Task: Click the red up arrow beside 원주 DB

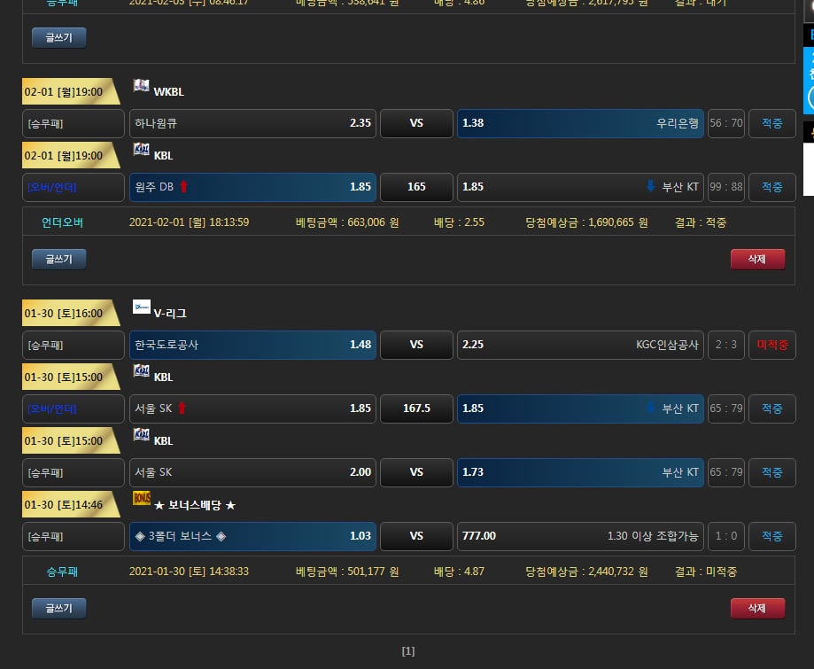Action: click(x=184, y=187)
